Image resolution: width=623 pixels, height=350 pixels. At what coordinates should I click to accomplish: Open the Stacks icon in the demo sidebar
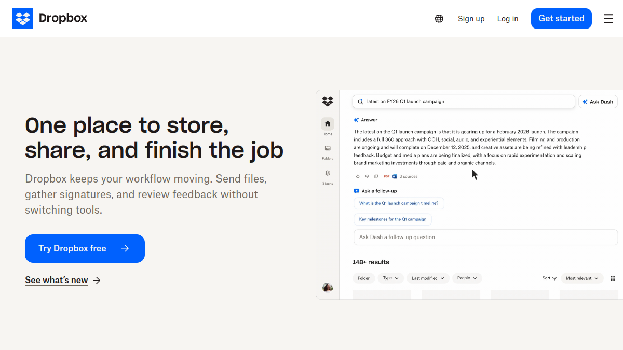(328, 173)
